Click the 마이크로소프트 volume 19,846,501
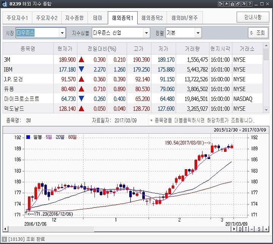 click(196, 99)
